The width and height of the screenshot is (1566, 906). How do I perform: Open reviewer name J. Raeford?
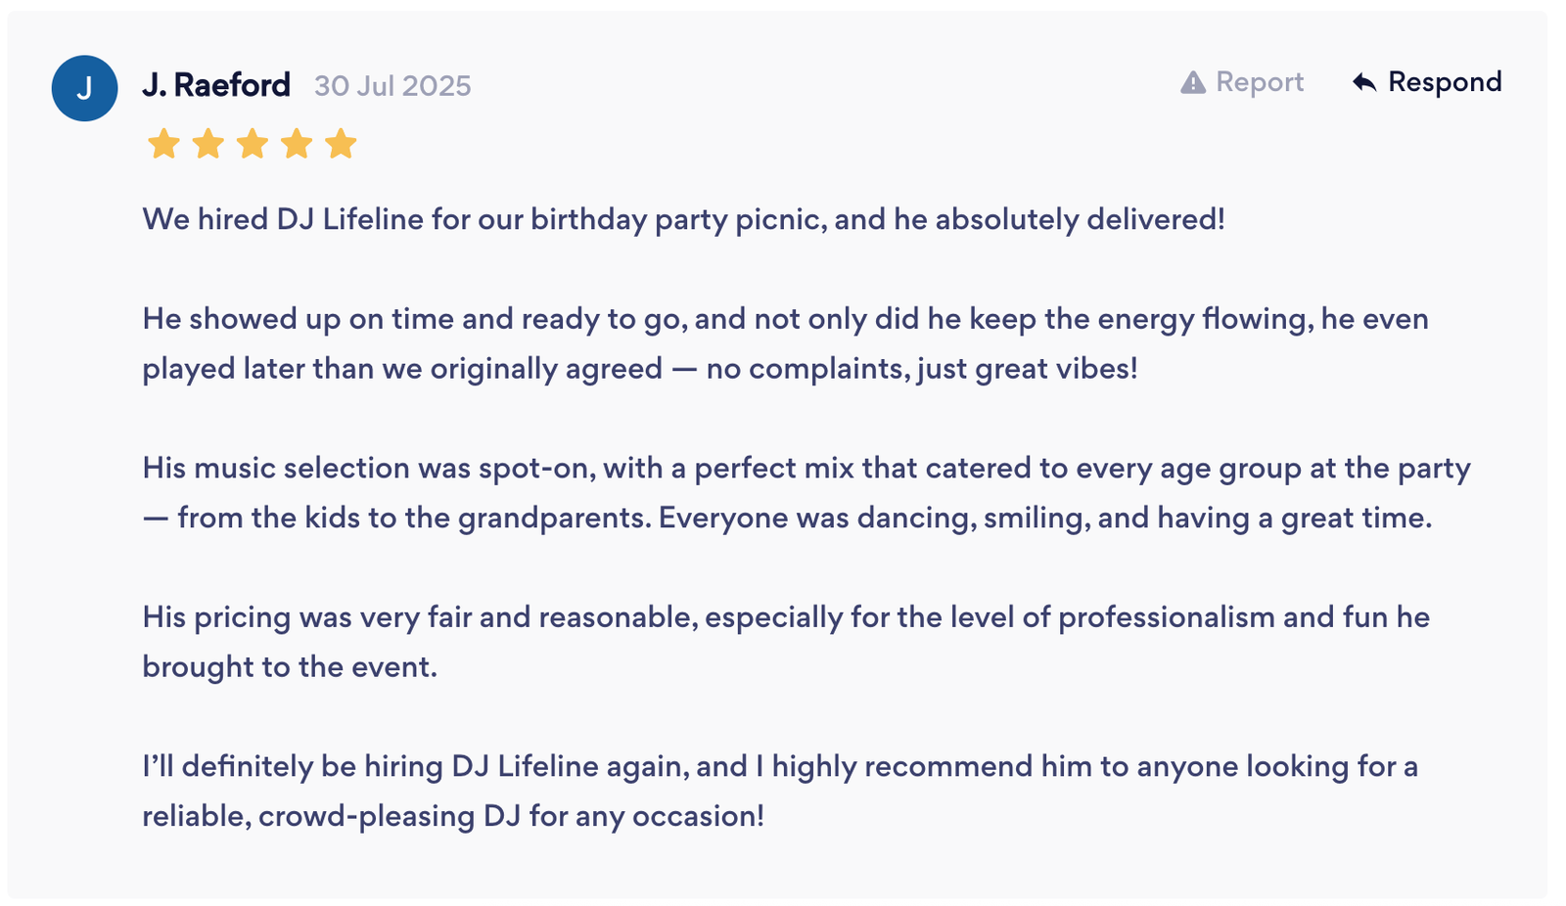(x=216, y=85)
